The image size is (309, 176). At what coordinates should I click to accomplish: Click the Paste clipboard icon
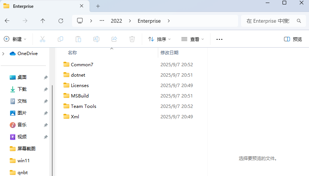(78, 39)
